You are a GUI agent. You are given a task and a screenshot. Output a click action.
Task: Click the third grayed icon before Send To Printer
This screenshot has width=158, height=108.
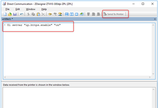[98, 14]
